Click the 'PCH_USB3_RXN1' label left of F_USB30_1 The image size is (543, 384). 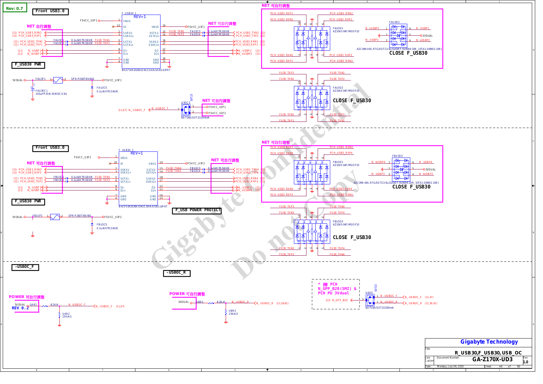[x=30, y=33]
